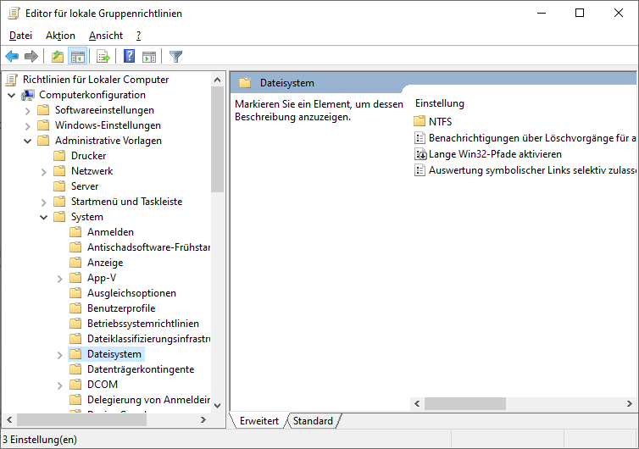Viewport: 639px width, 449px height.
Task: Expand the Softwareeinstellungen node
Action: [x=28, y=110]
